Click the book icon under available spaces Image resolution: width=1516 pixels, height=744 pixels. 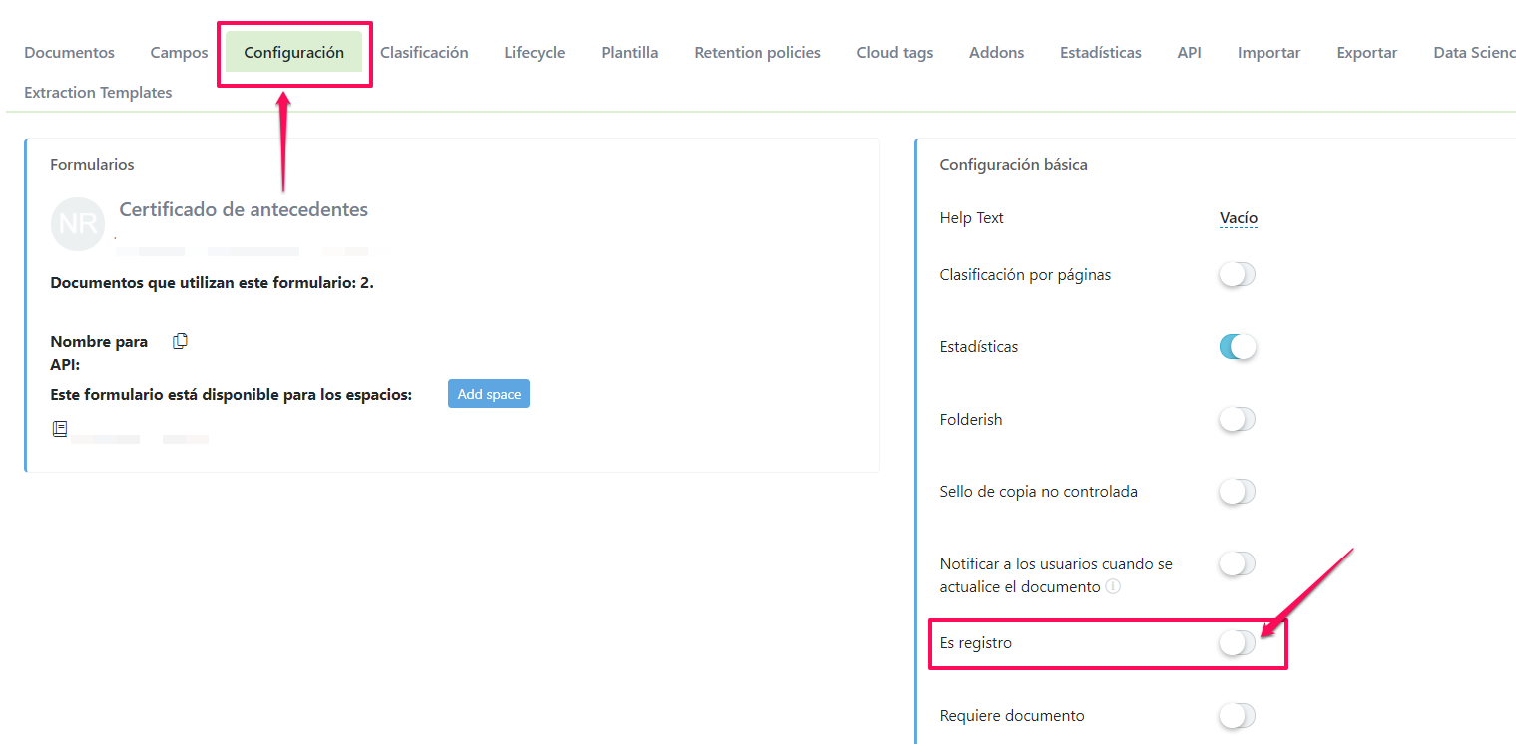pos(60,429)
